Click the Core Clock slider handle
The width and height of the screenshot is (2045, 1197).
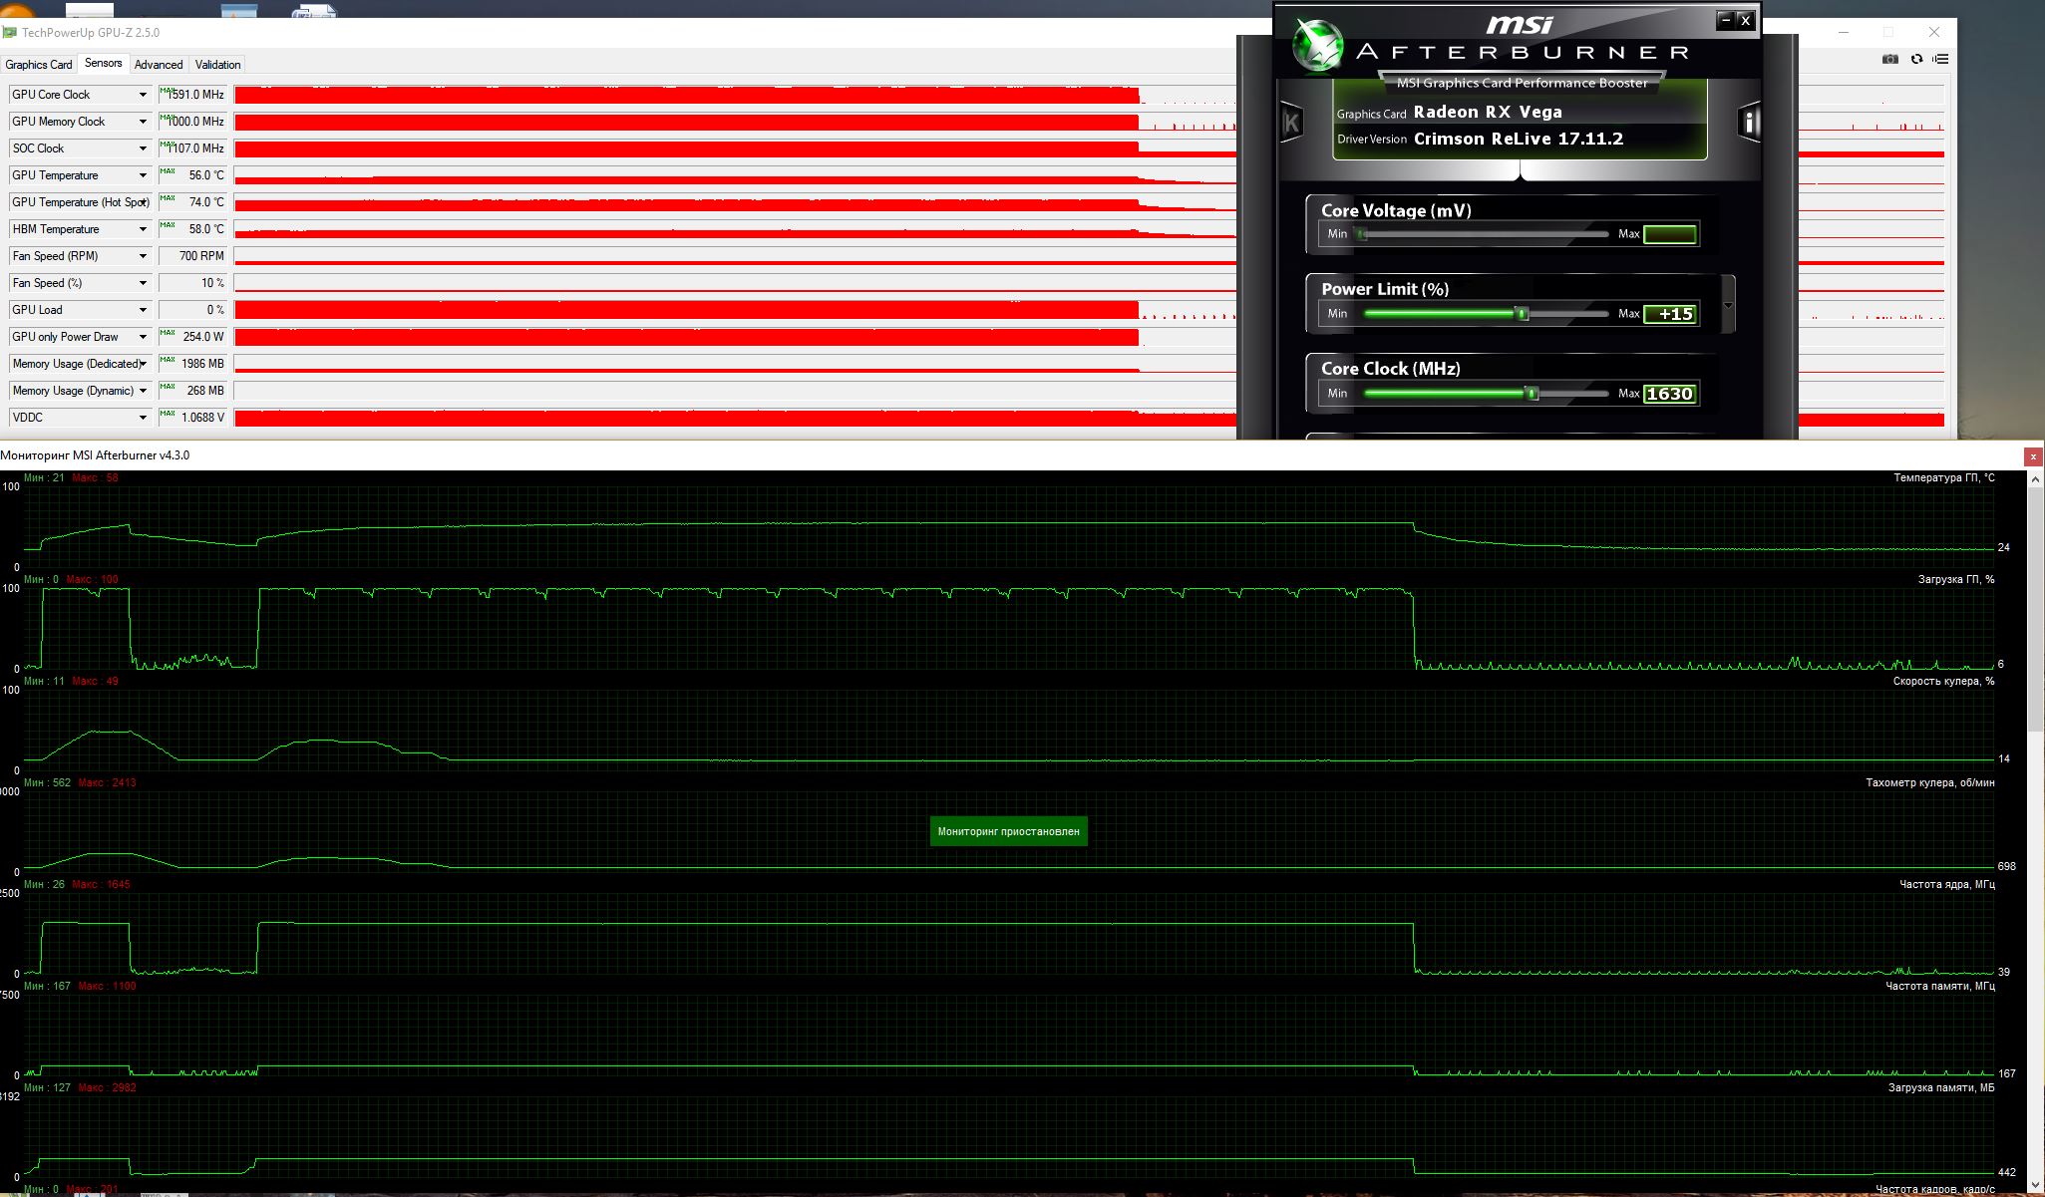click(1533, 394)
